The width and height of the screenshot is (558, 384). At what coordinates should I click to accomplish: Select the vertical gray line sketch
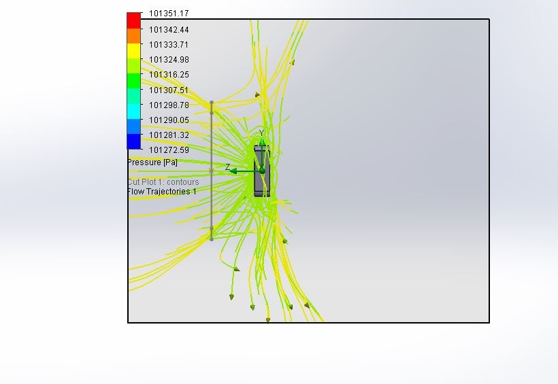(212, 171)
